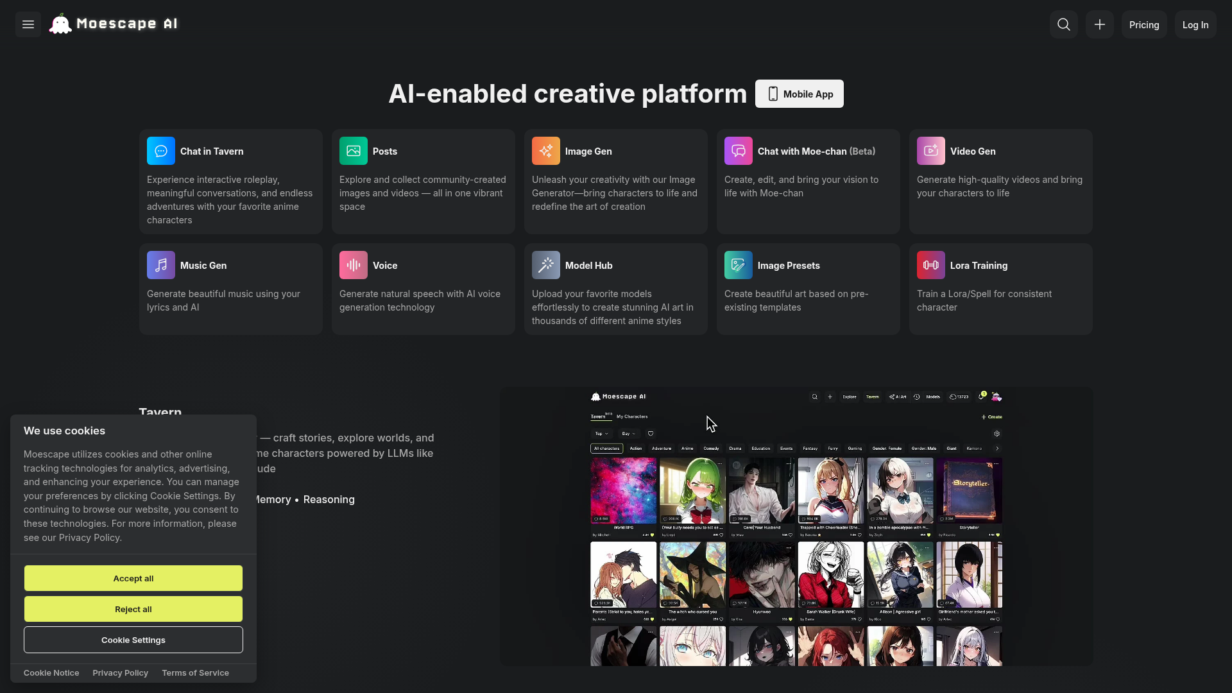Screen dimensions: 1232x693
Task: Click the Tavern section heading
Action: [x=160, y=411]
